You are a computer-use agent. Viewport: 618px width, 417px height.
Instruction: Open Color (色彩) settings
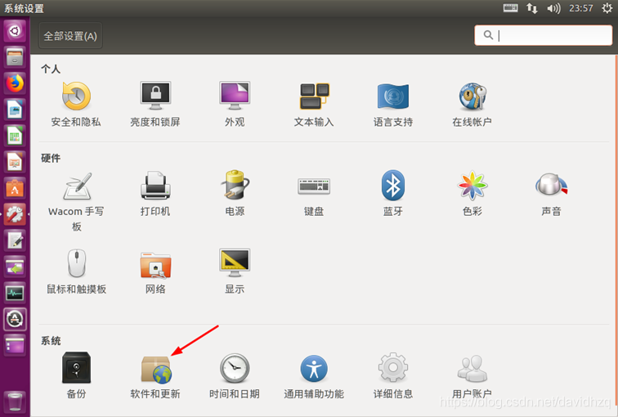click(472, 194)
